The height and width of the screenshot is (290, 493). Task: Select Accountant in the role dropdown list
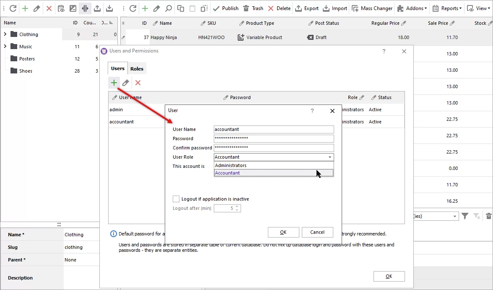click(227, 172)
